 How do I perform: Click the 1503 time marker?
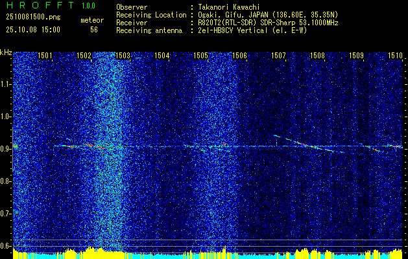[x=123, y=55]
